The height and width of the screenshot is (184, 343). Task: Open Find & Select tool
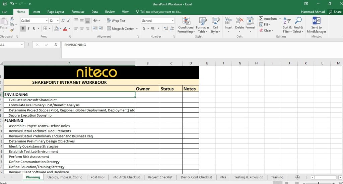[298, 25]
